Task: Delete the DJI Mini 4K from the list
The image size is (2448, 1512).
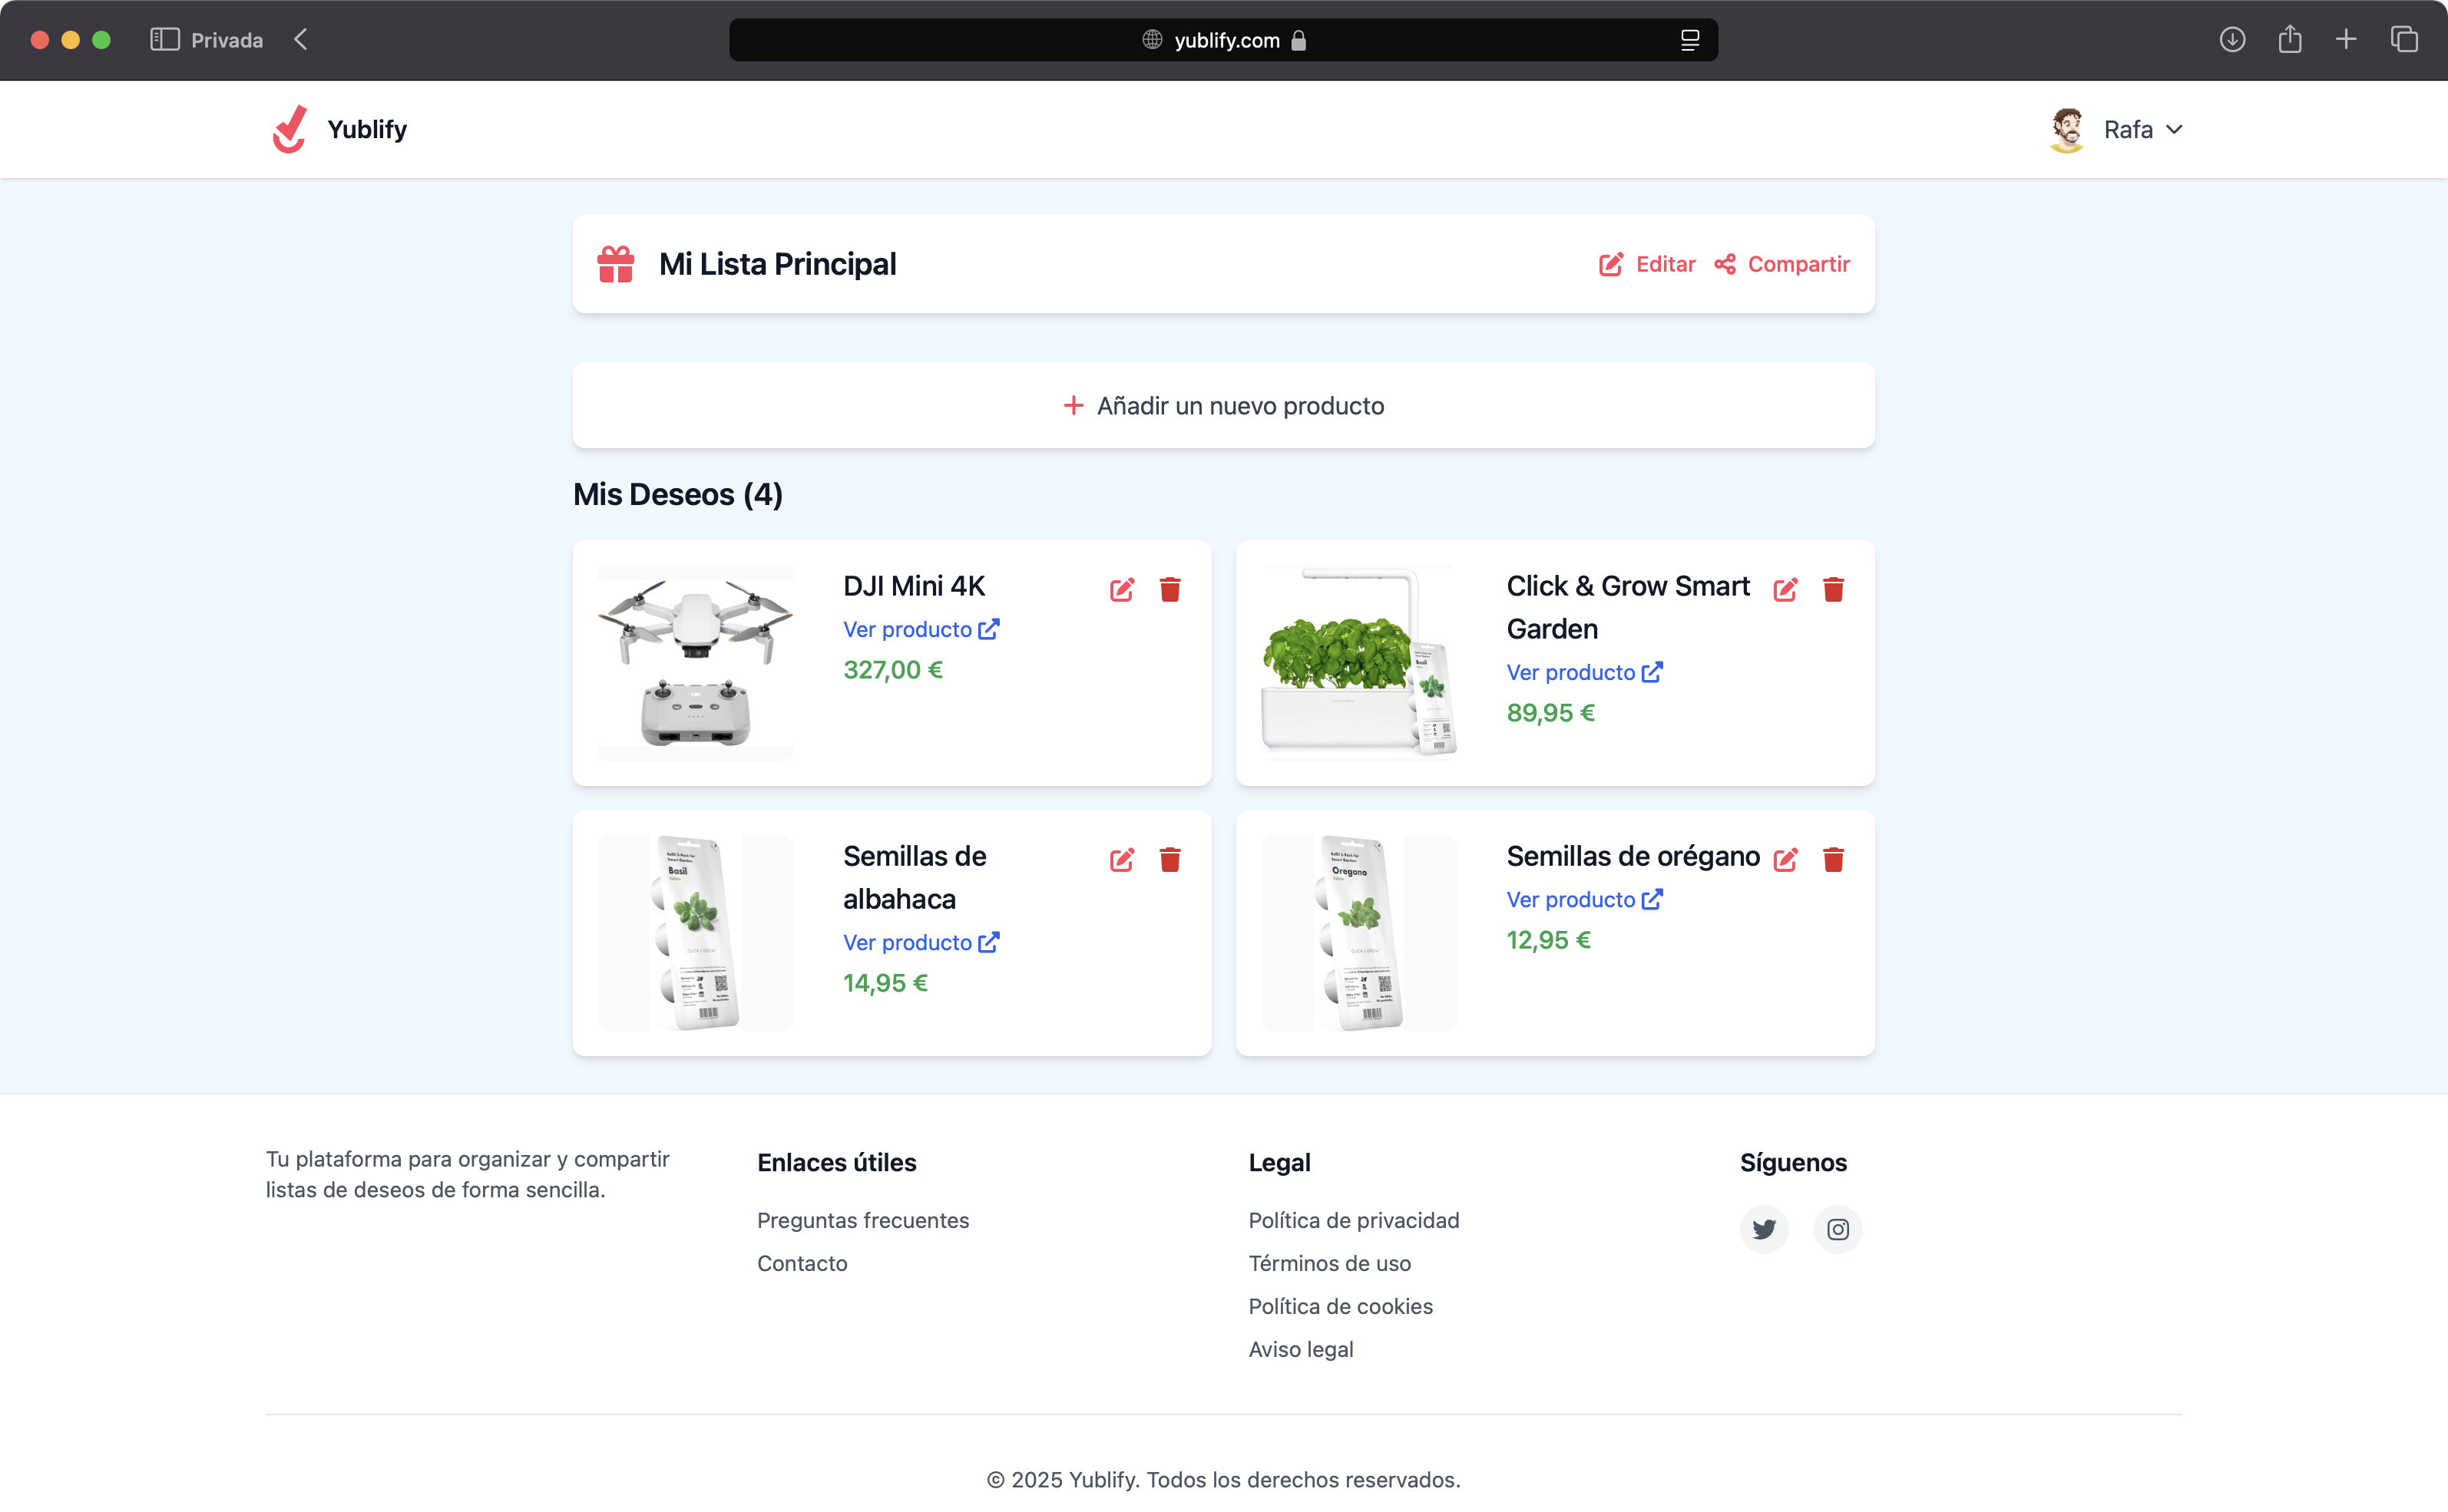Action: tap(1170, 589)
